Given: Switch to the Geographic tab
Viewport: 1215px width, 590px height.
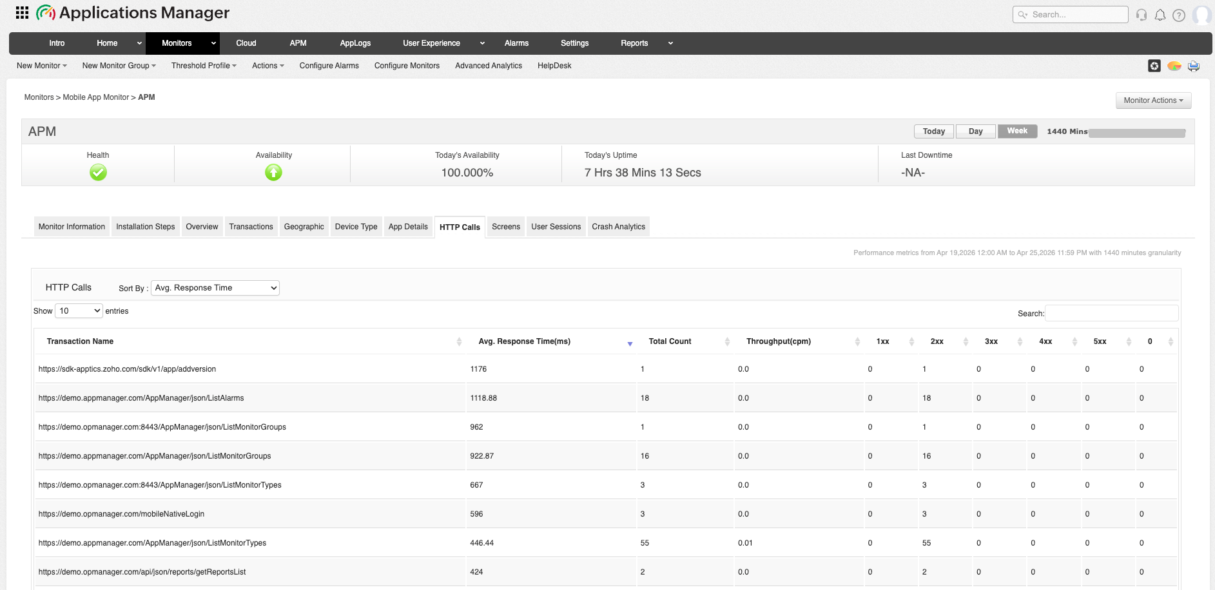Looking at the screenshot, I should 304,227.
